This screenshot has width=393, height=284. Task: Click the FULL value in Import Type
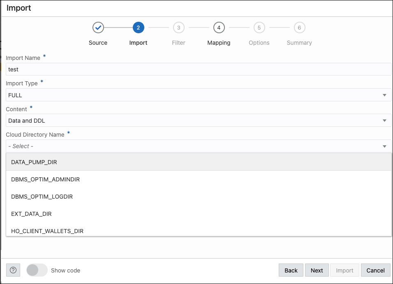click(x=15, y=95)
